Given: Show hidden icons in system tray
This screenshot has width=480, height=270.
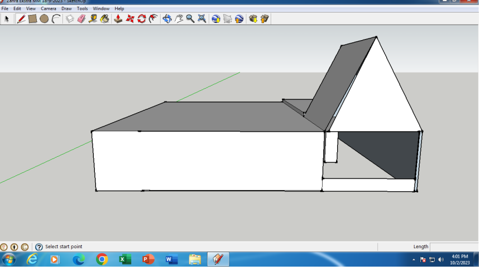Looking at the screenshot, I should (x=414, y=260).
